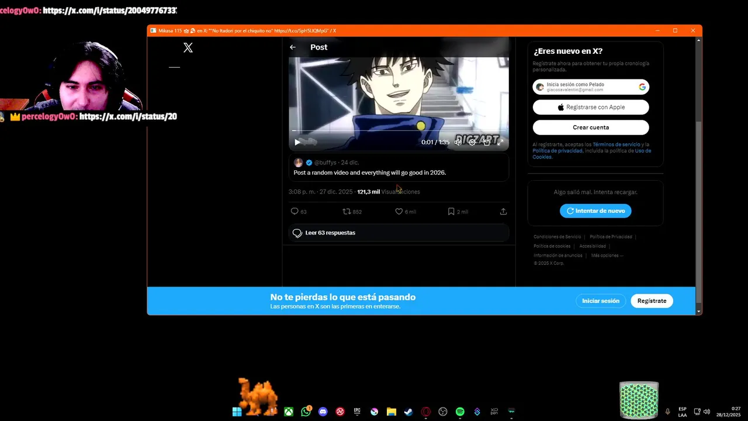Open Spotify from taskbar
The width and height of the screenshot is (748, 421).
point(460,412)
